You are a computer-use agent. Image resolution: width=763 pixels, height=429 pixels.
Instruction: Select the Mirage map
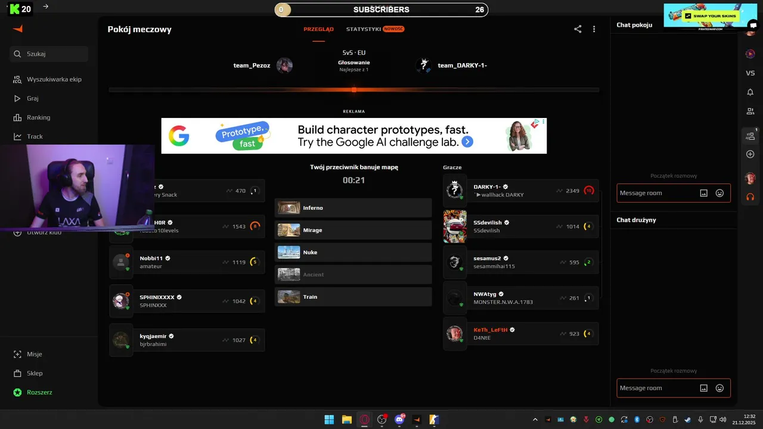click(353, 230)
